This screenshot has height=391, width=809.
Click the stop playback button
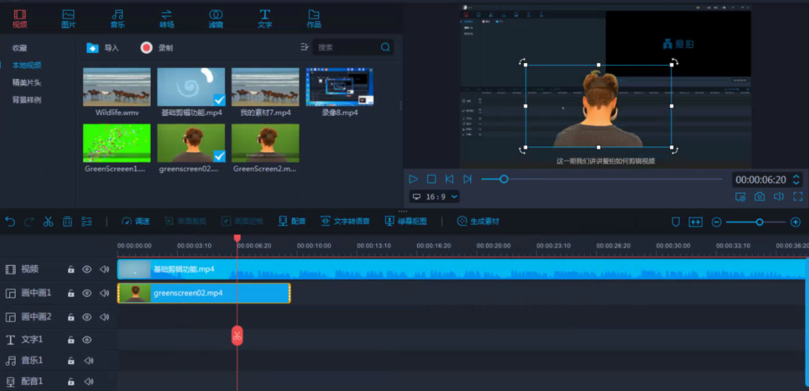coord(431,179)
